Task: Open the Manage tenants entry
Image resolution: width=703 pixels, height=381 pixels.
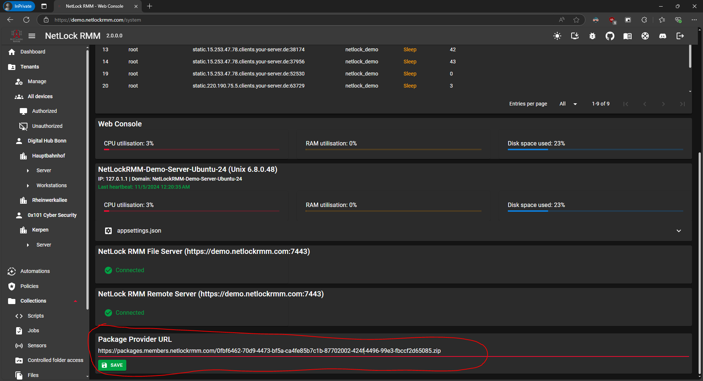Action: [x=37, y=81]
